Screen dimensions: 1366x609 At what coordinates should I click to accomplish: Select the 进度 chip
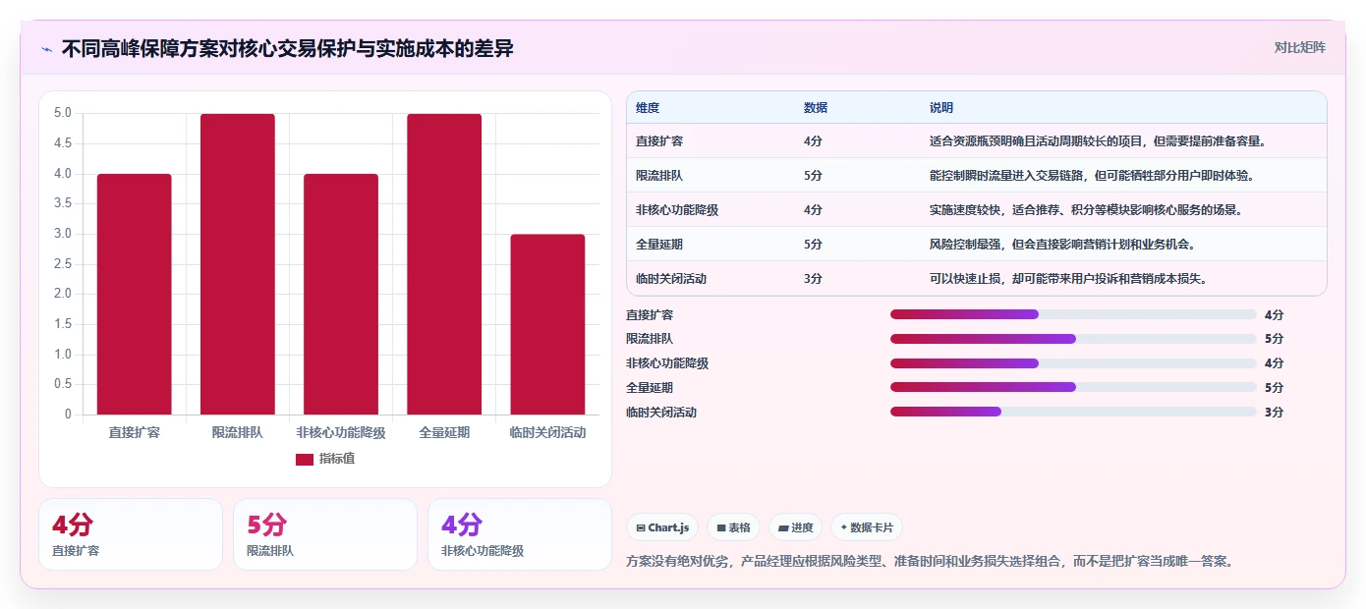coord(796,527)
